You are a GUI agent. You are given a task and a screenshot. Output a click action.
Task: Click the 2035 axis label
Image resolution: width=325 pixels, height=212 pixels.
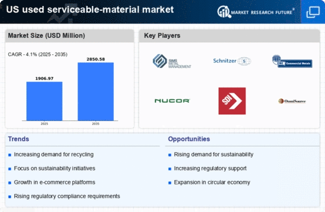tap(96, 124)
